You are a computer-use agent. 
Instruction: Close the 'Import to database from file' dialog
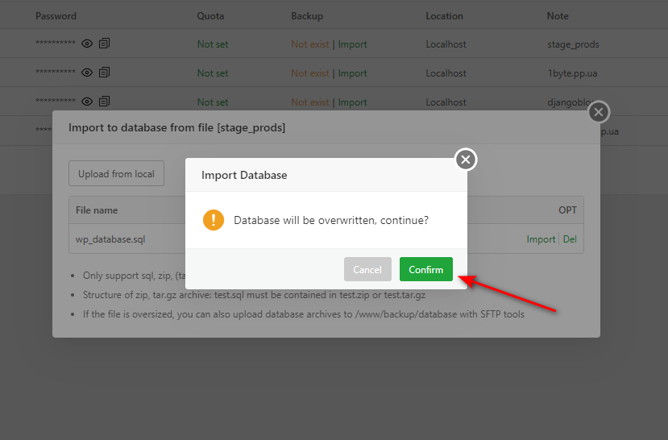pos(599,112)
